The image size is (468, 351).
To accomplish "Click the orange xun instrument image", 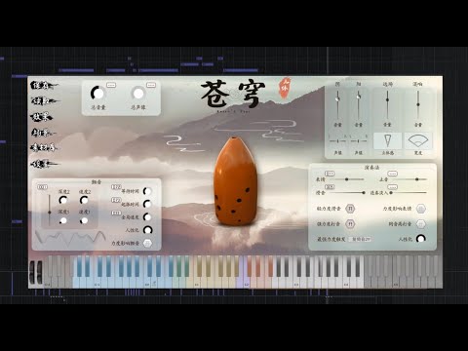I will pos(236,181).
